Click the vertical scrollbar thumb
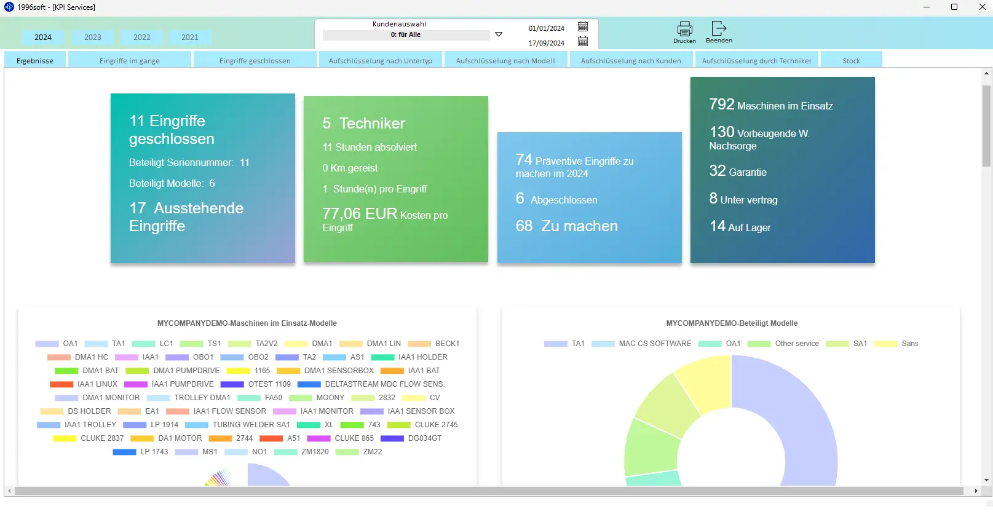Screen dimensions: 993x525 (x=986, y=126)
